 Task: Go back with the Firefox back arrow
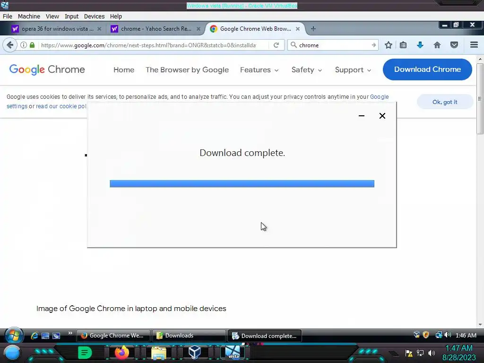(10, 45)
